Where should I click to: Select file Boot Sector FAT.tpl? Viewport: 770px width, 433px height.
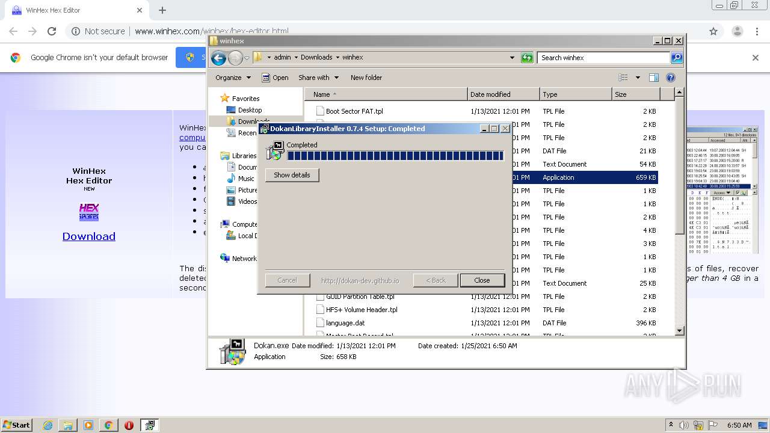(354, 111)
